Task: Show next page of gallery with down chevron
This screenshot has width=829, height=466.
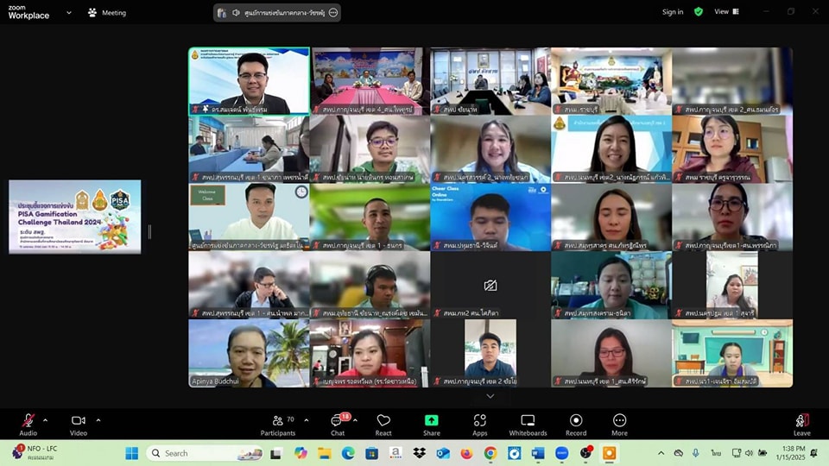Action: pos(490,396)
